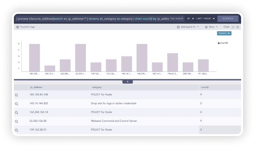Click the Drop site for logs or stolen credentials cell
This screenshot has width=255, height=148.
tap(114, 103)
